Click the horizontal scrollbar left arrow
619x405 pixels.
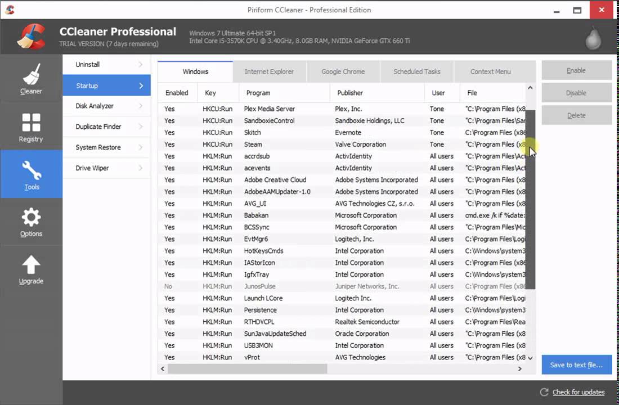tap(163, 368)
